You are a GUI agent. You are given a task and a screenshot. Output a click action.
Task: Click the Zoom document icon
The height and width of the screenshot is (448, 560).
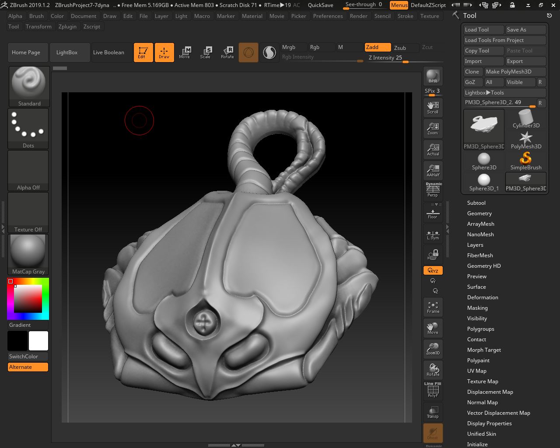point(433,128)
